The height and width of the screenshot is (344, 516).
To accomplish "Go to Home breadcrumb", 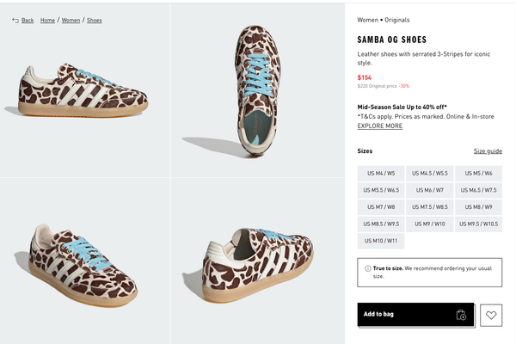I will [47, 21].
